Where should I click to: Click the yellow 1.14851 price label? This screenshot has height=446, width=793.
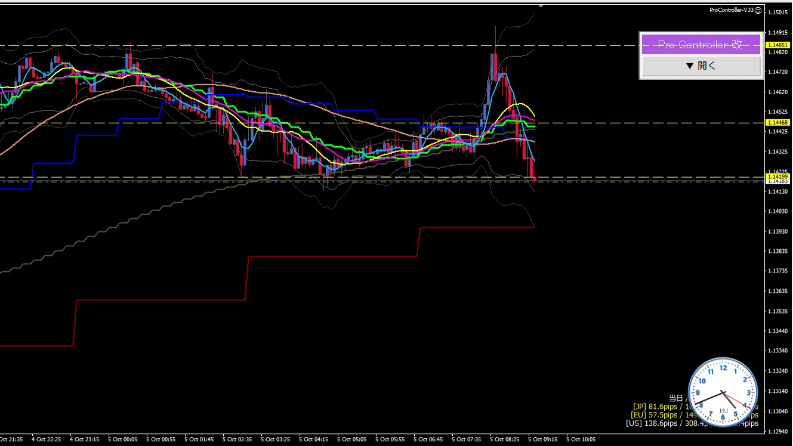click(778, 45)
